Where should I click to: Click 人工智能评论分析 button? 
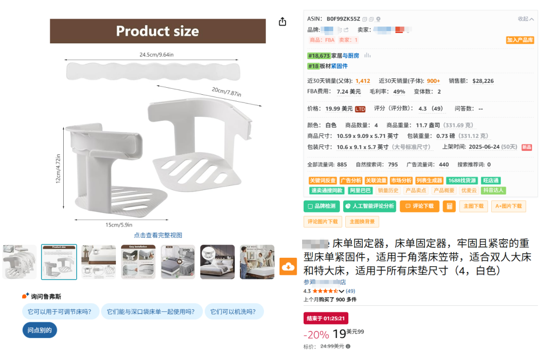[369, 206]
